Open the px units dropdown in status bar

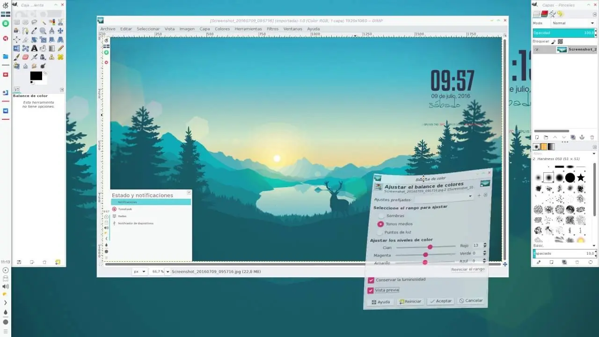[x=140, y=271]
